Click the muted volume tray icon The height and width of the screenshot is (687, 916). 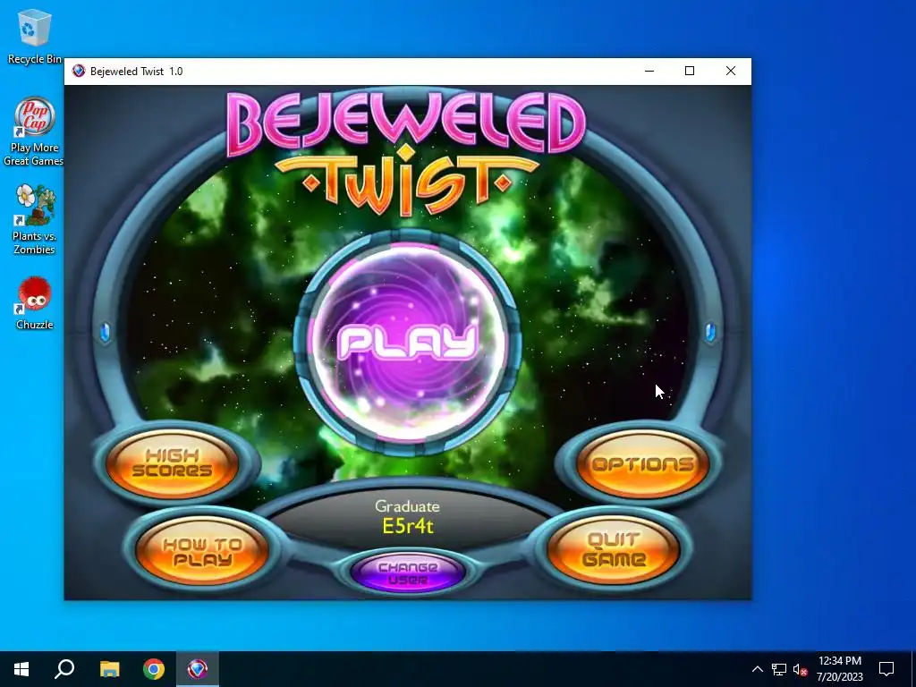coord(801,669)
